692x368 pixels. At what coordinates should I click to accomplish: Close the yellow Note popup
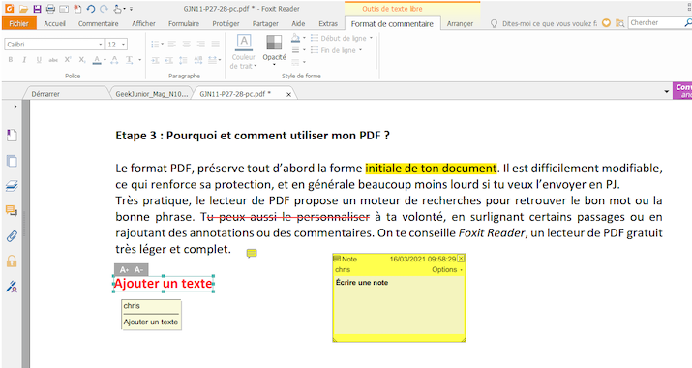[461, 258]
